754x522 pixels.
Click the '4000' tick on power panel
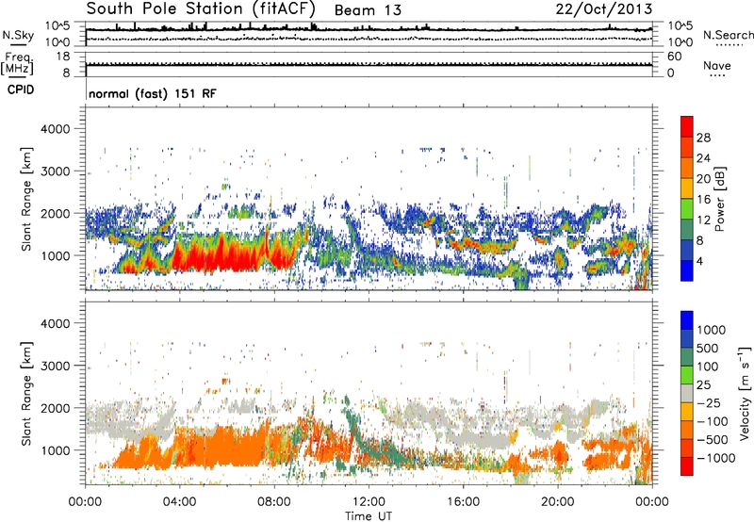[x=55, y=129]
